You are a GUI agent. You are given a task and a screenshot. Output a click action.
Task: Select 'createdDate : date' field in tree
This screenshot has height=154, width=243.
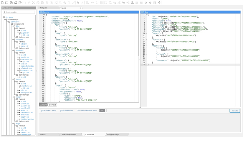click(x=28, y=66)
